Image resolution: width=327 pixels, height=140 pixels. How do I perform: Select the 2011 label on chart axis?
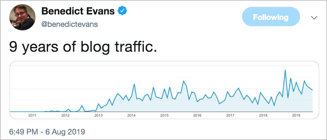click(x=32, y=116)
